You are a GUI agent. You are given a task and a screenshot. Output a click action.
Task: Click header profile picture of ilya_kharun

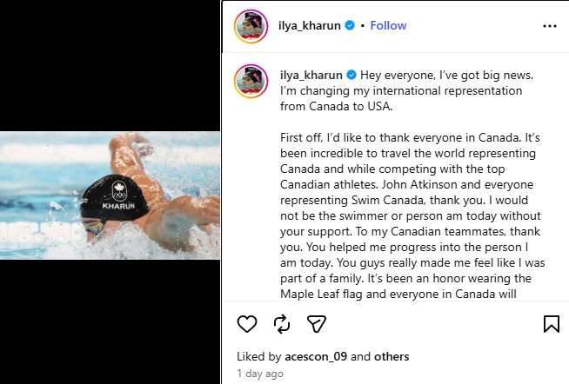(251, 26)
